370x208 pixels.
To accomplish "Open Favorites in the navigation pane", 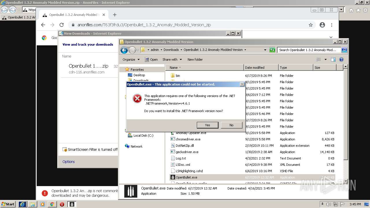I will point(137,70).
